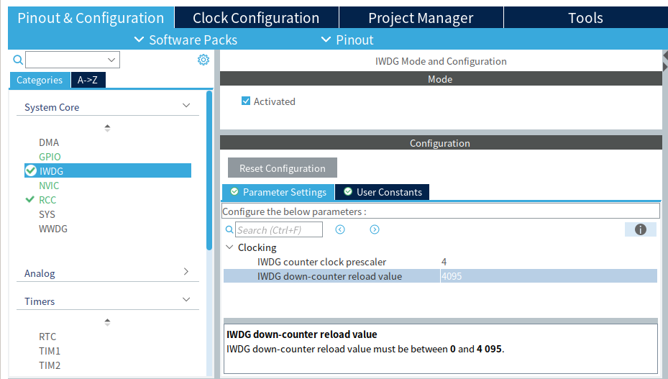The width and height of the screenshot is (668, 379).
Task: Click the parameter search magnifier icon
Action: [229, 229]
